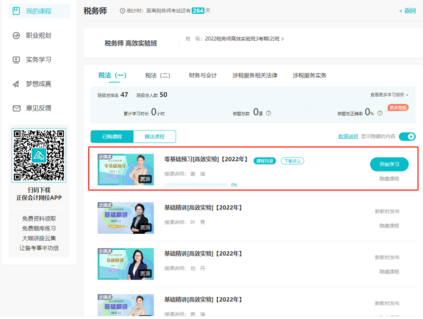Image resolution: width=423 pixels, height=319 pixels.
Task: Click the 实务学习 monitor icon
Action: point(16,60)
